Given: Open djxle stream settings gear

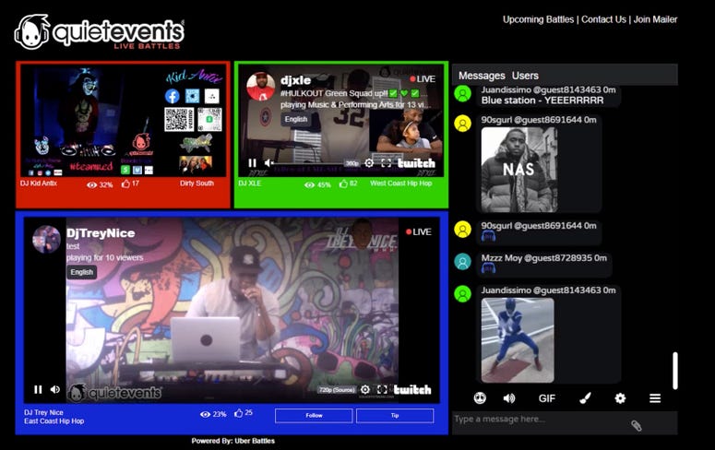Looking at the screenshot, I should pyautogui.click(x=369, y=163).
